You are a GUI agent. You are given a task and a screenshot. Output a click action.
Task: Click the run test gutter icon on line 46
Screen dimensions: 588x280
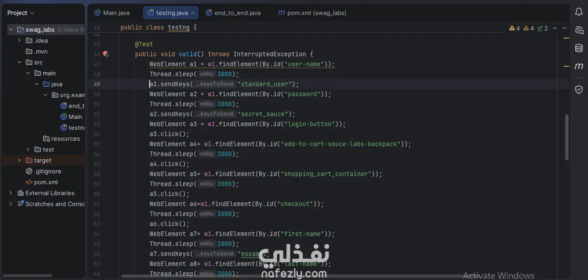[x=106, y=54]
